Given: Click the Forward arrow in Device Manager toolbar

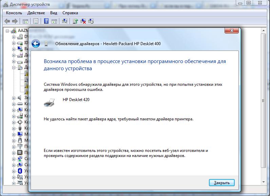Looking at the screenshot, I should click(15, 21).
